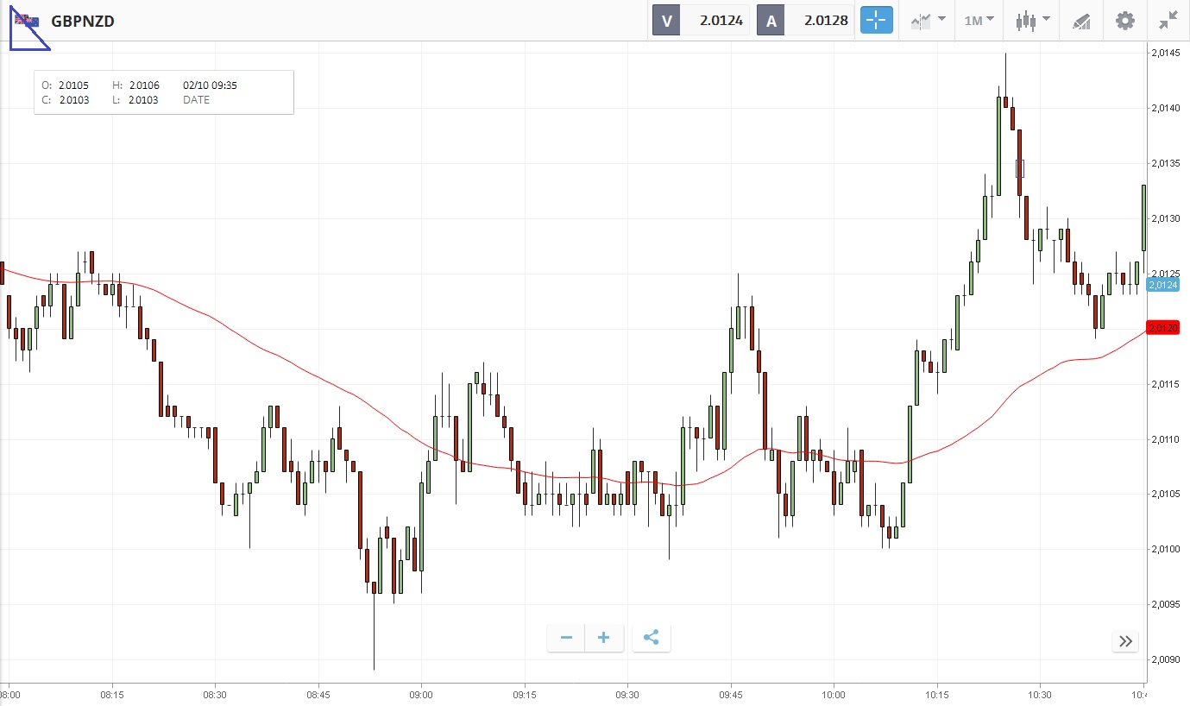Click the GBPNZD flag icon
Image resolution: width=1190 pixels, height=706 pixels.
(27, 21)
